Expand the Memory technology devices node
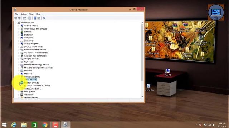The height and width of the screenshot is (128, 229). 19,65
